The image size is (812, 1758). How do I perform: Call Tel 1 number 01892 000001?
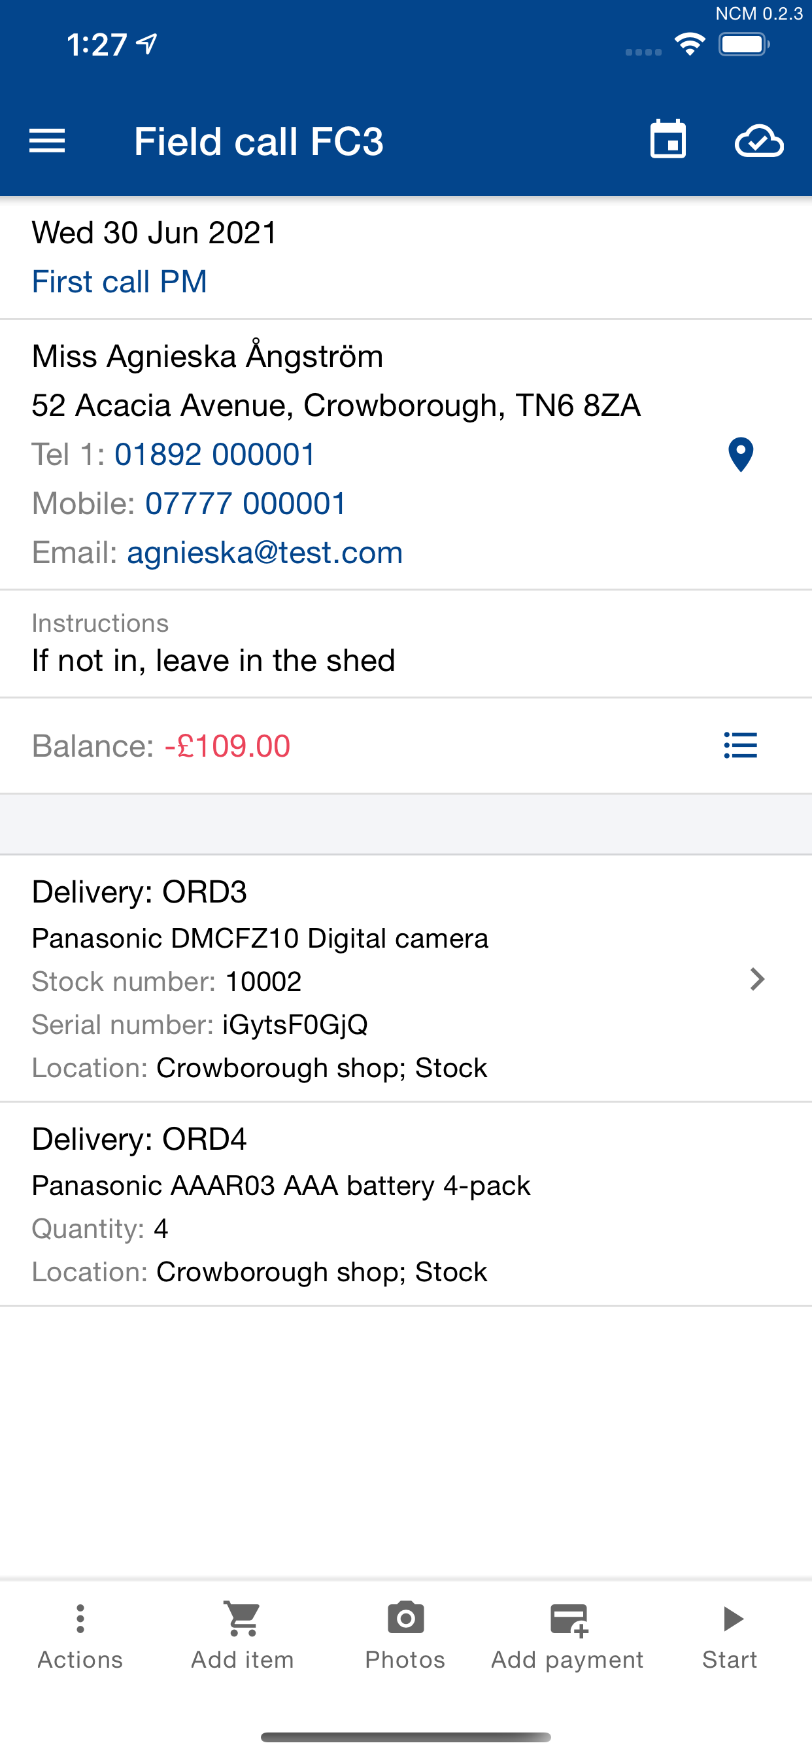click(x=215, y=455)
